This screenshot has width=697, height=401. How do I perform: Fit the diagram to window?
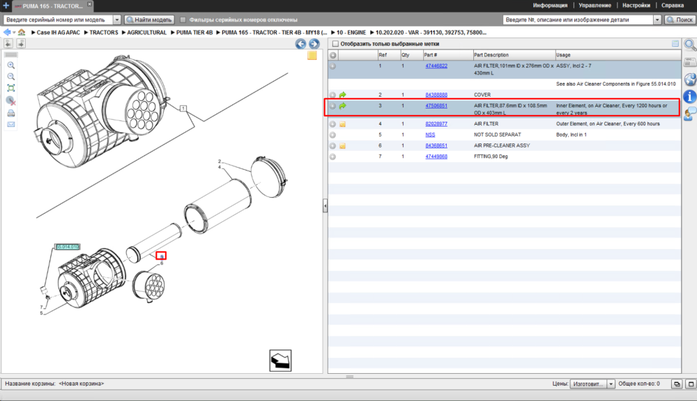(x=11, y=88)
